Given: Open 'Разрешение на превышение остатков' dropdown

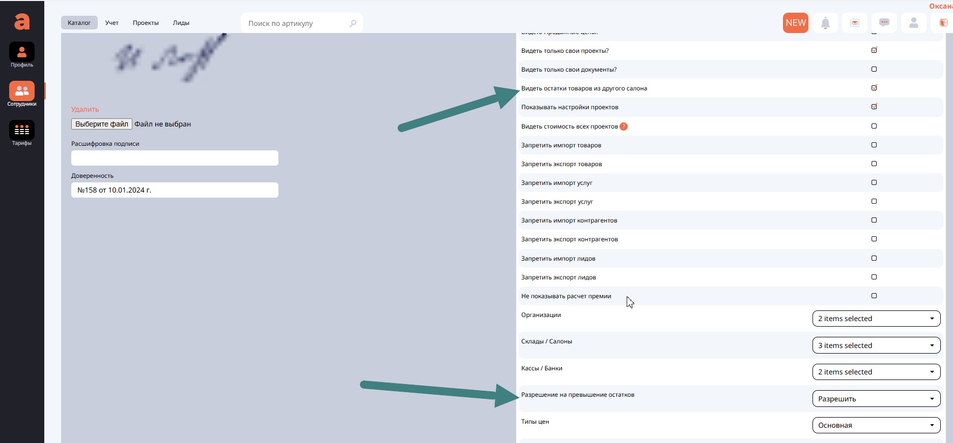Looking at the screenshot, I should (876, 399).
